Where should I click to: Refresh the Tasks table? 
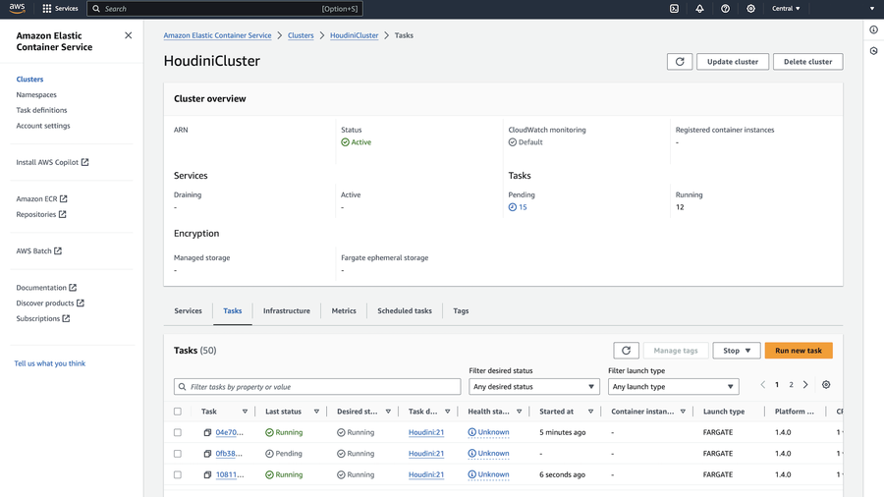[x=626, y=351]
